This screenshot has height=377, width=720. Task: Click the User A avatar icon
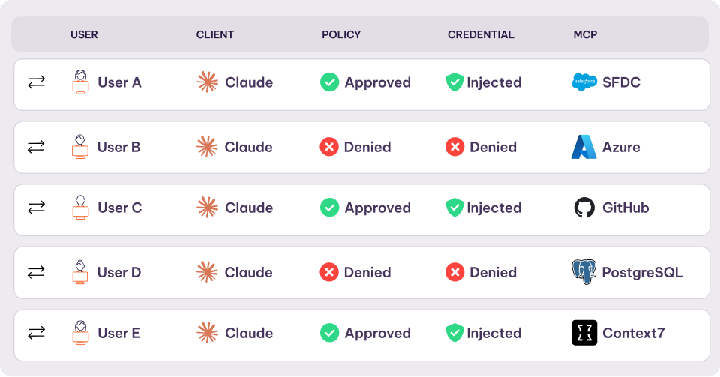[x=81, y=82]
